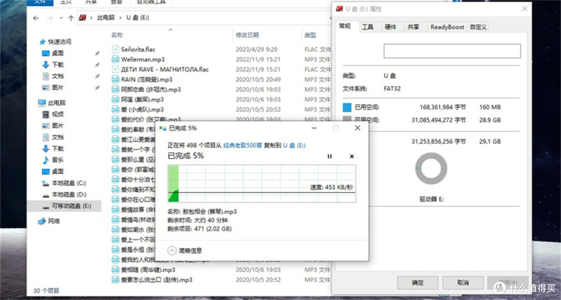Click the star icon beside 快速访问

[x=43, y=42]
